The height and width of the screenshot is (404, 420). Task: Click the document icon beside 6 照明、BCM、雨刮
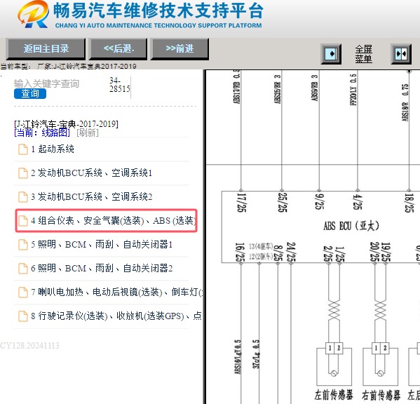(23, 269)
